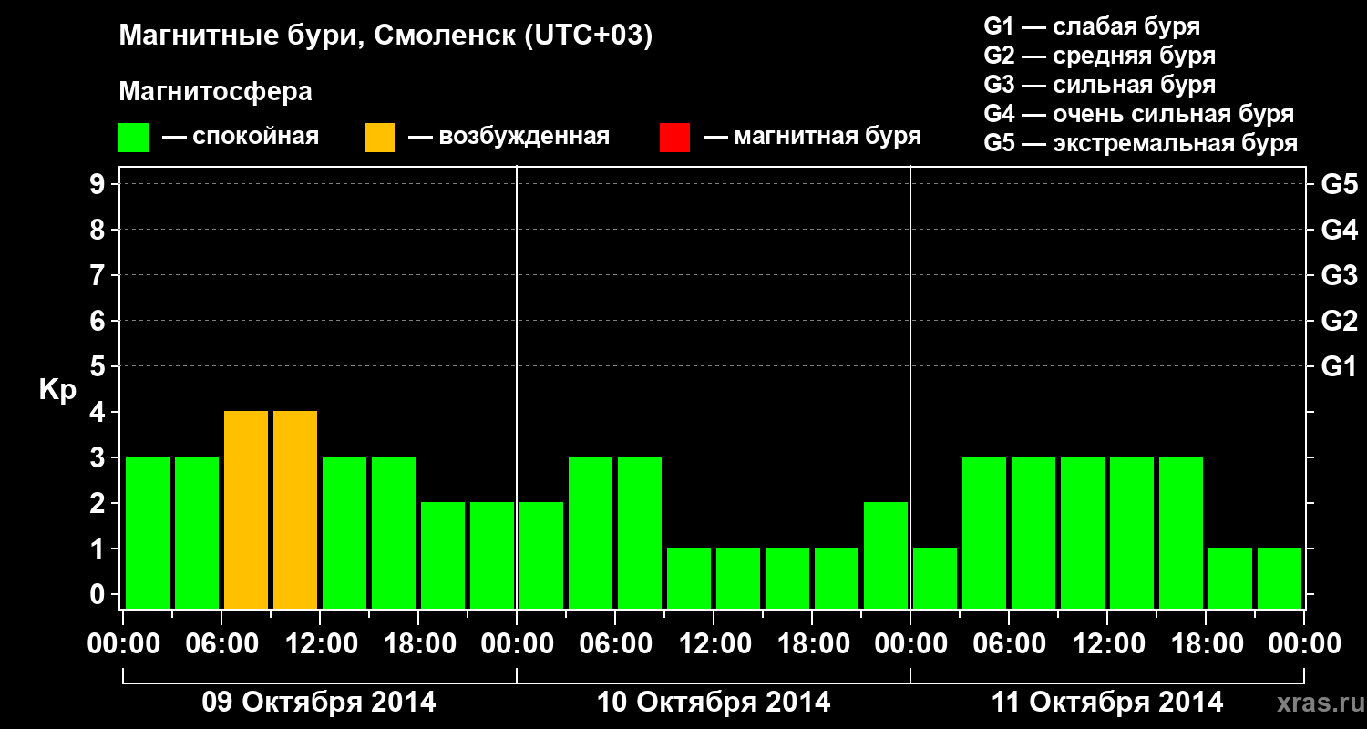Click the 06:00 time label for 10 October
1367x729 pixels.
point(615,643)
